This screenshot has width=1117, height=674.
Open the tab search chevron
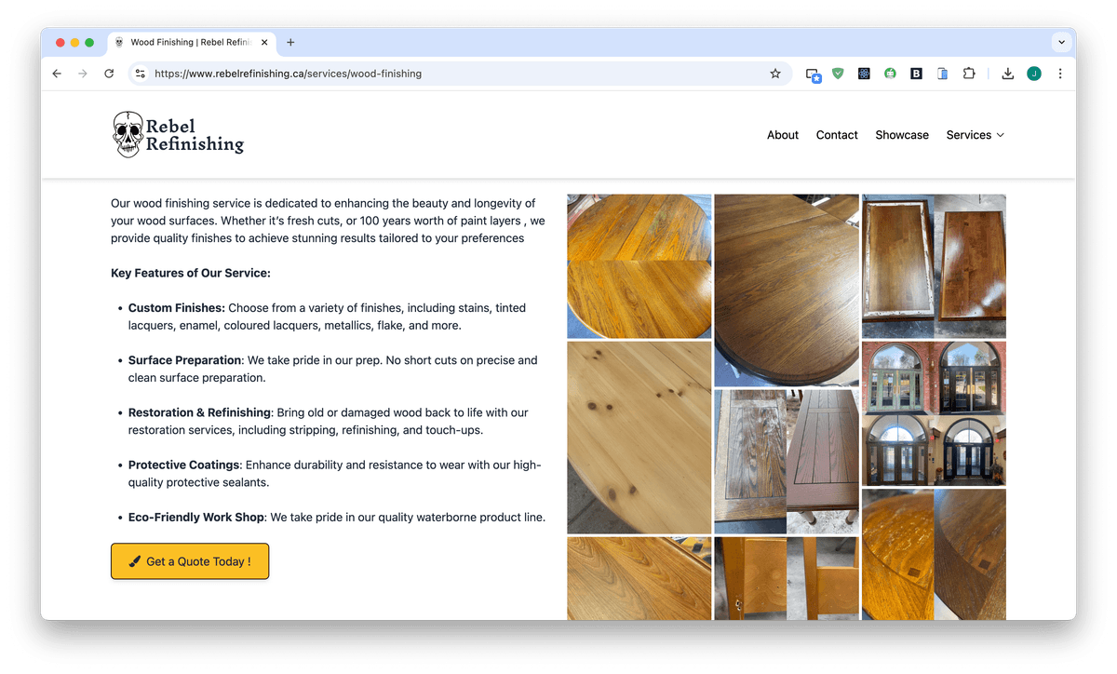pyautogui.click(x=1061, y=42)
